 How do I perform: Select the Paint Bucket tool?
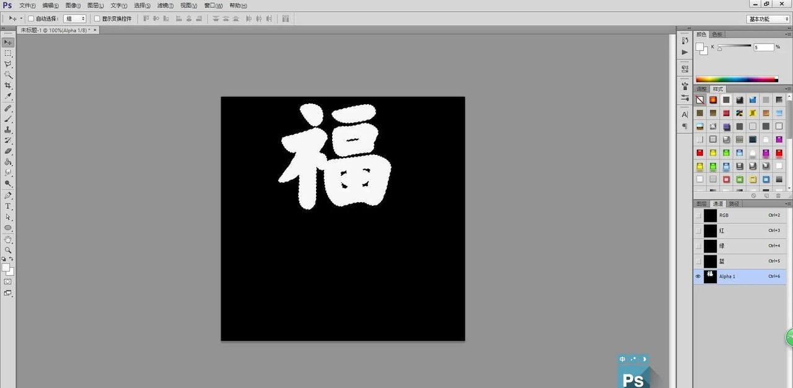pyautogui.click(x=8, y=162)
